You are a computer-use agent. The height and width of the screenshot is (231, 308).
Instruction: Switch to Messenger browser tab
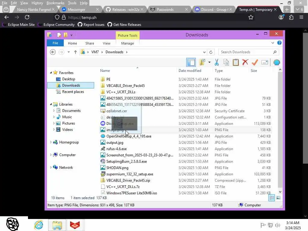tap(80, 9)
